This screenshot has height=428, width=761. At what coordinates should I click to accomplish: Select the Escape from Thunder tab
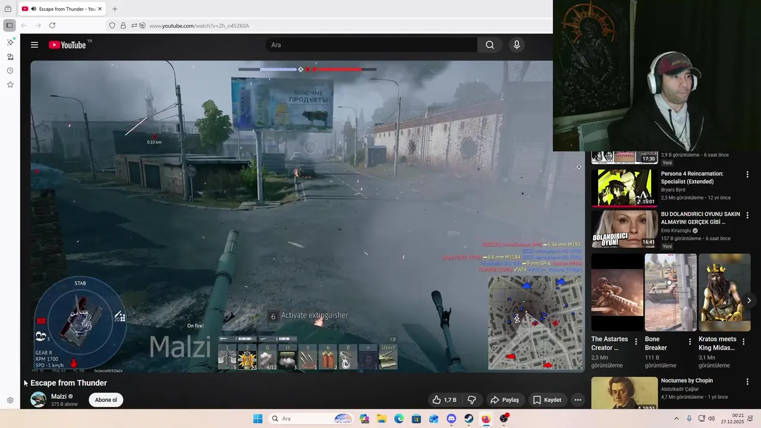tap(63, 9)
